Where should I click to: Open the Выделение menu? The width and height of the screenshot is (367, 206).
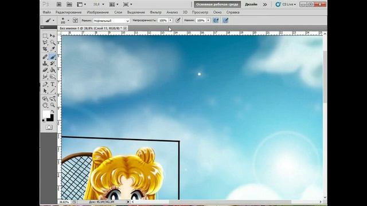pyautogui.click(x=136, y=12)
